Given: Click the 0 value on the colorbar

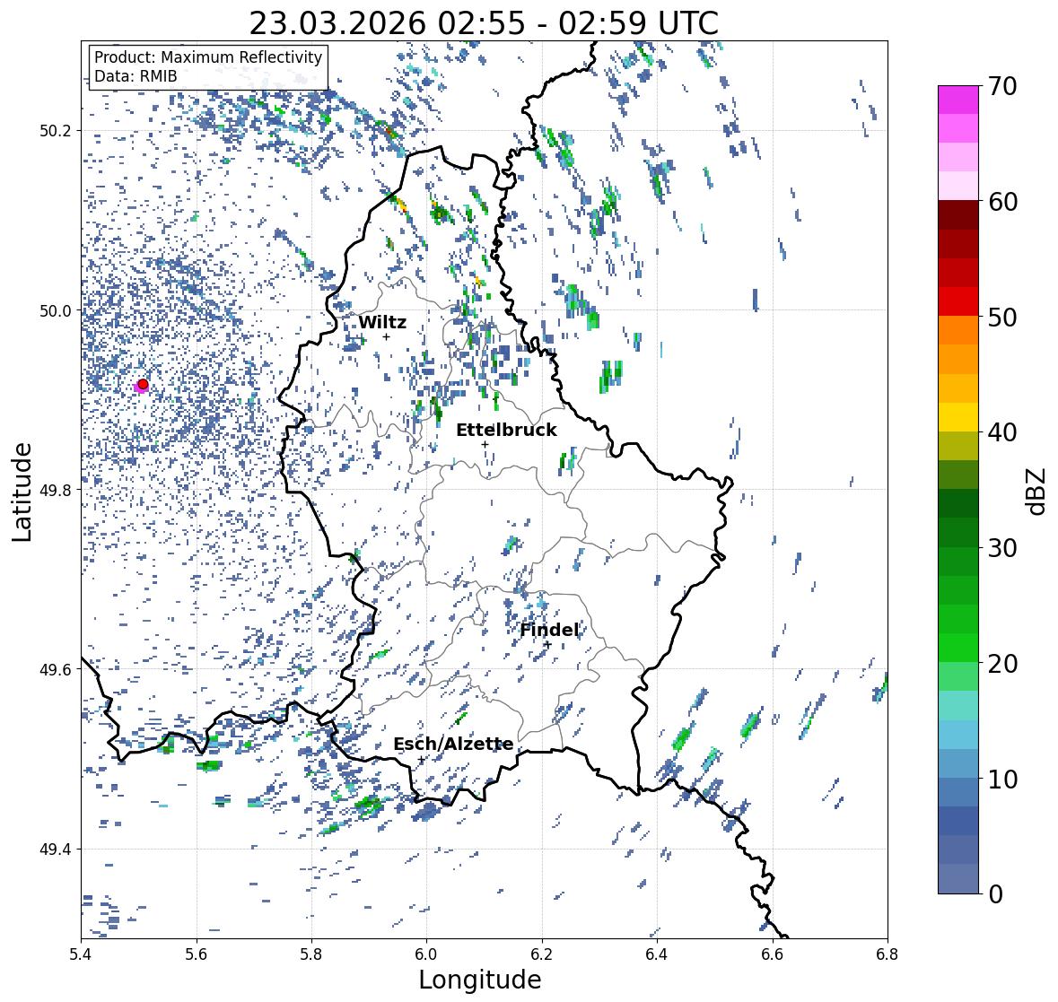Looking at the screenshot, I should tap(995, 894).
